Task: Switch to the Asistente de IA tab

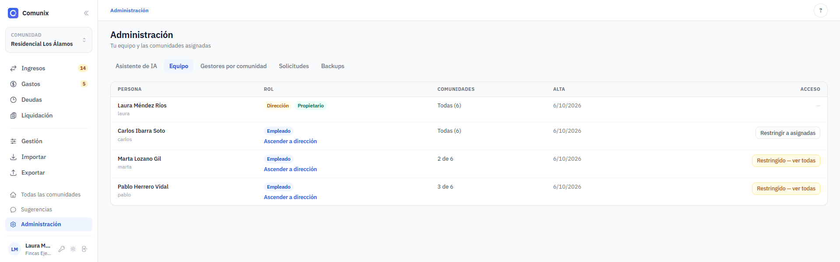Action: coord(136,66)
